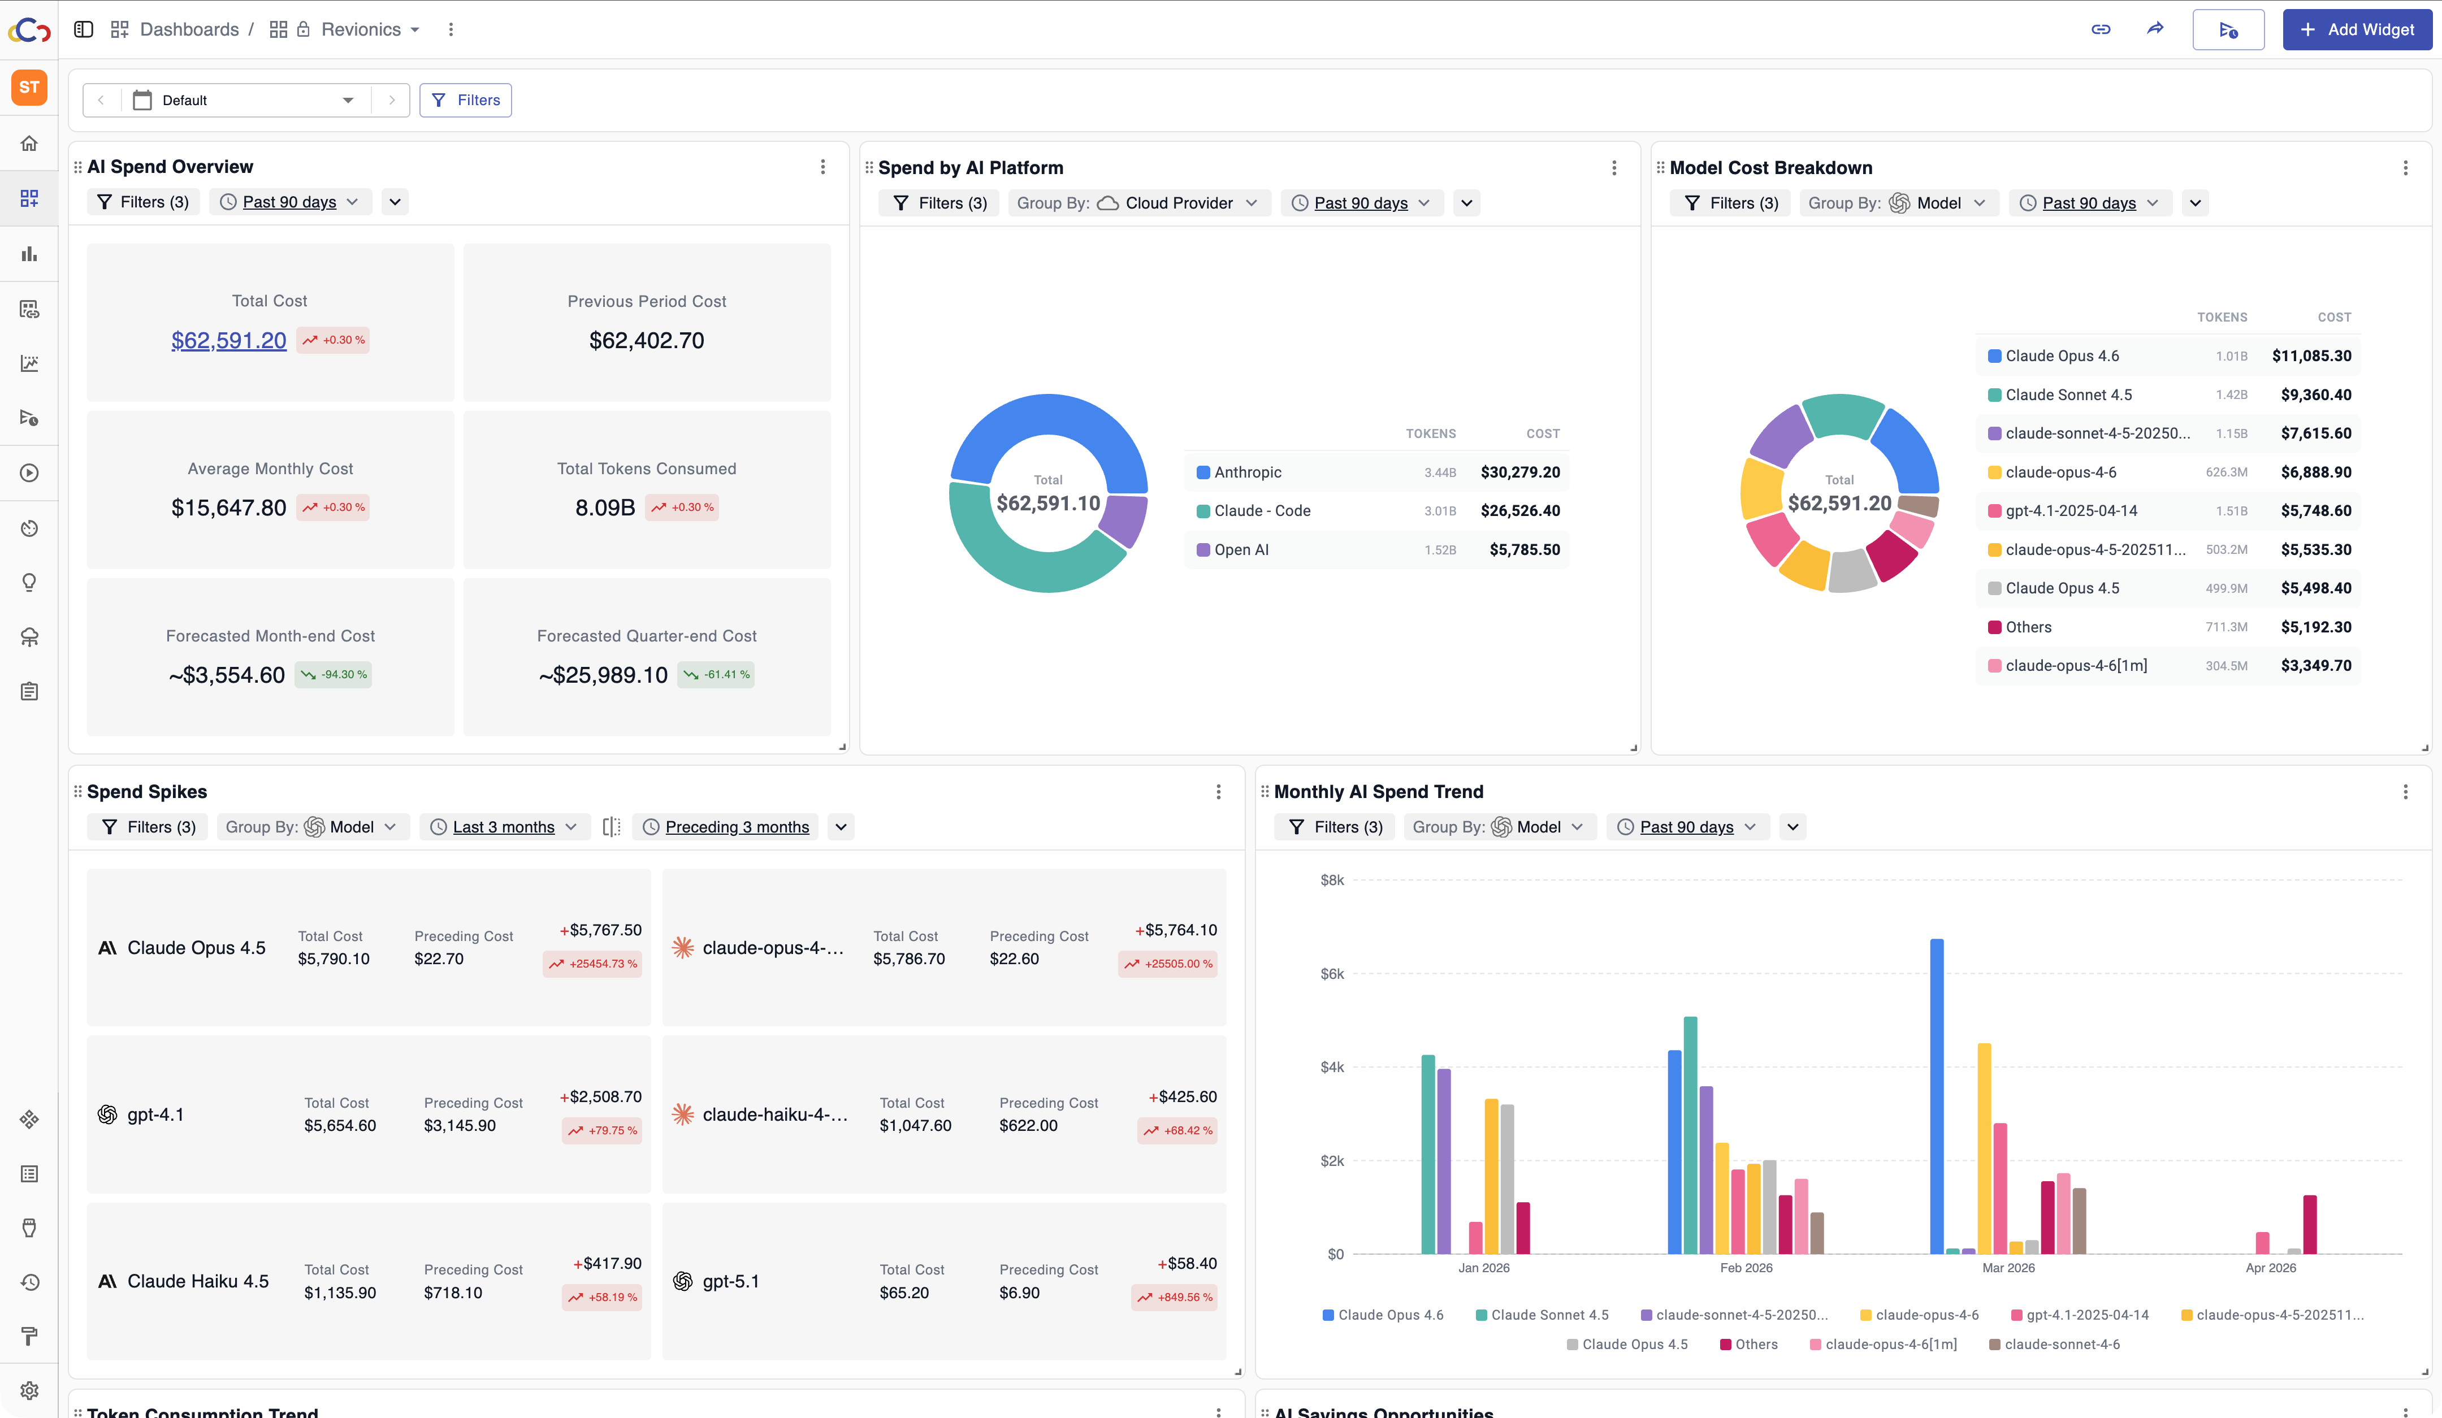This screenshot has height=1418, width=2442.
Task: Click Anthropic blue swatch in platform legend
Action: click(x=1202, y=472)
